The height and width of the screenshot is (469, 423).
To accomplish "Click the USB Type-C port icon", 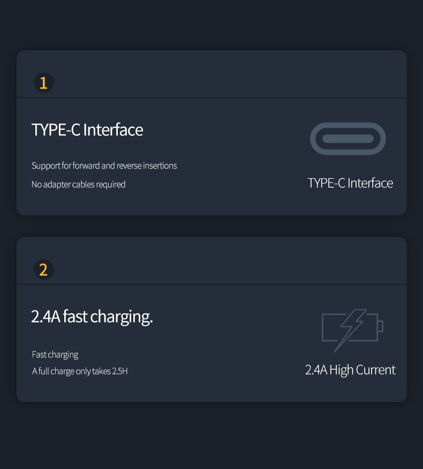I will (348, 139).
